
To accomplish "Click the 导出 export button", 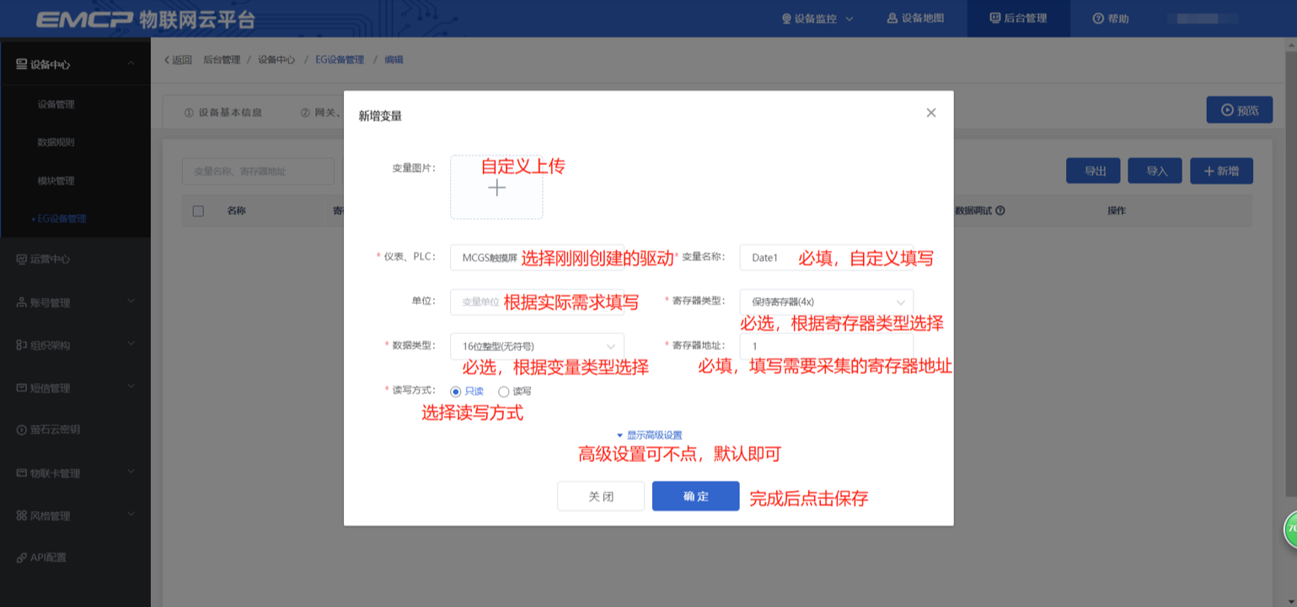I will tap(1094, 171).
